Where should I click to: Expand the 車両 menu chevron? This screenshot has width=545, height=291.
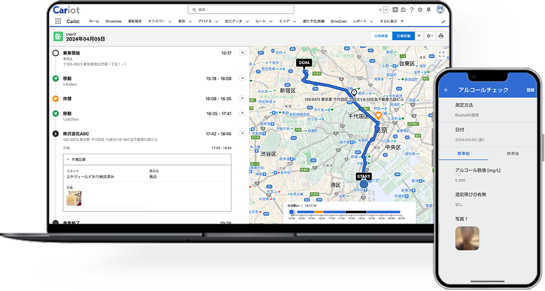tap(190, 22)
